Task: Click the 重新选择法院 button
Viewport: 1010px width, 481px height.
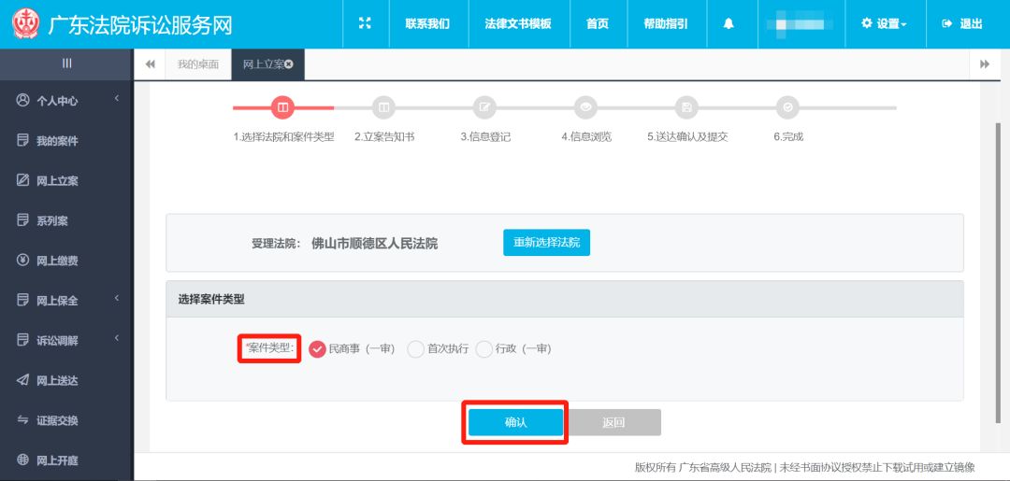Action: tap(547, 243)
